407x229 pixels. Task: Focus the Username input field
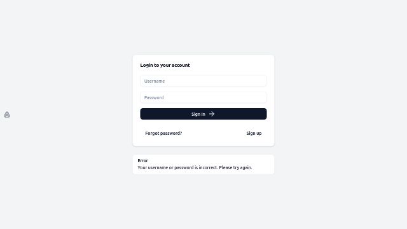tap(203, 81)
